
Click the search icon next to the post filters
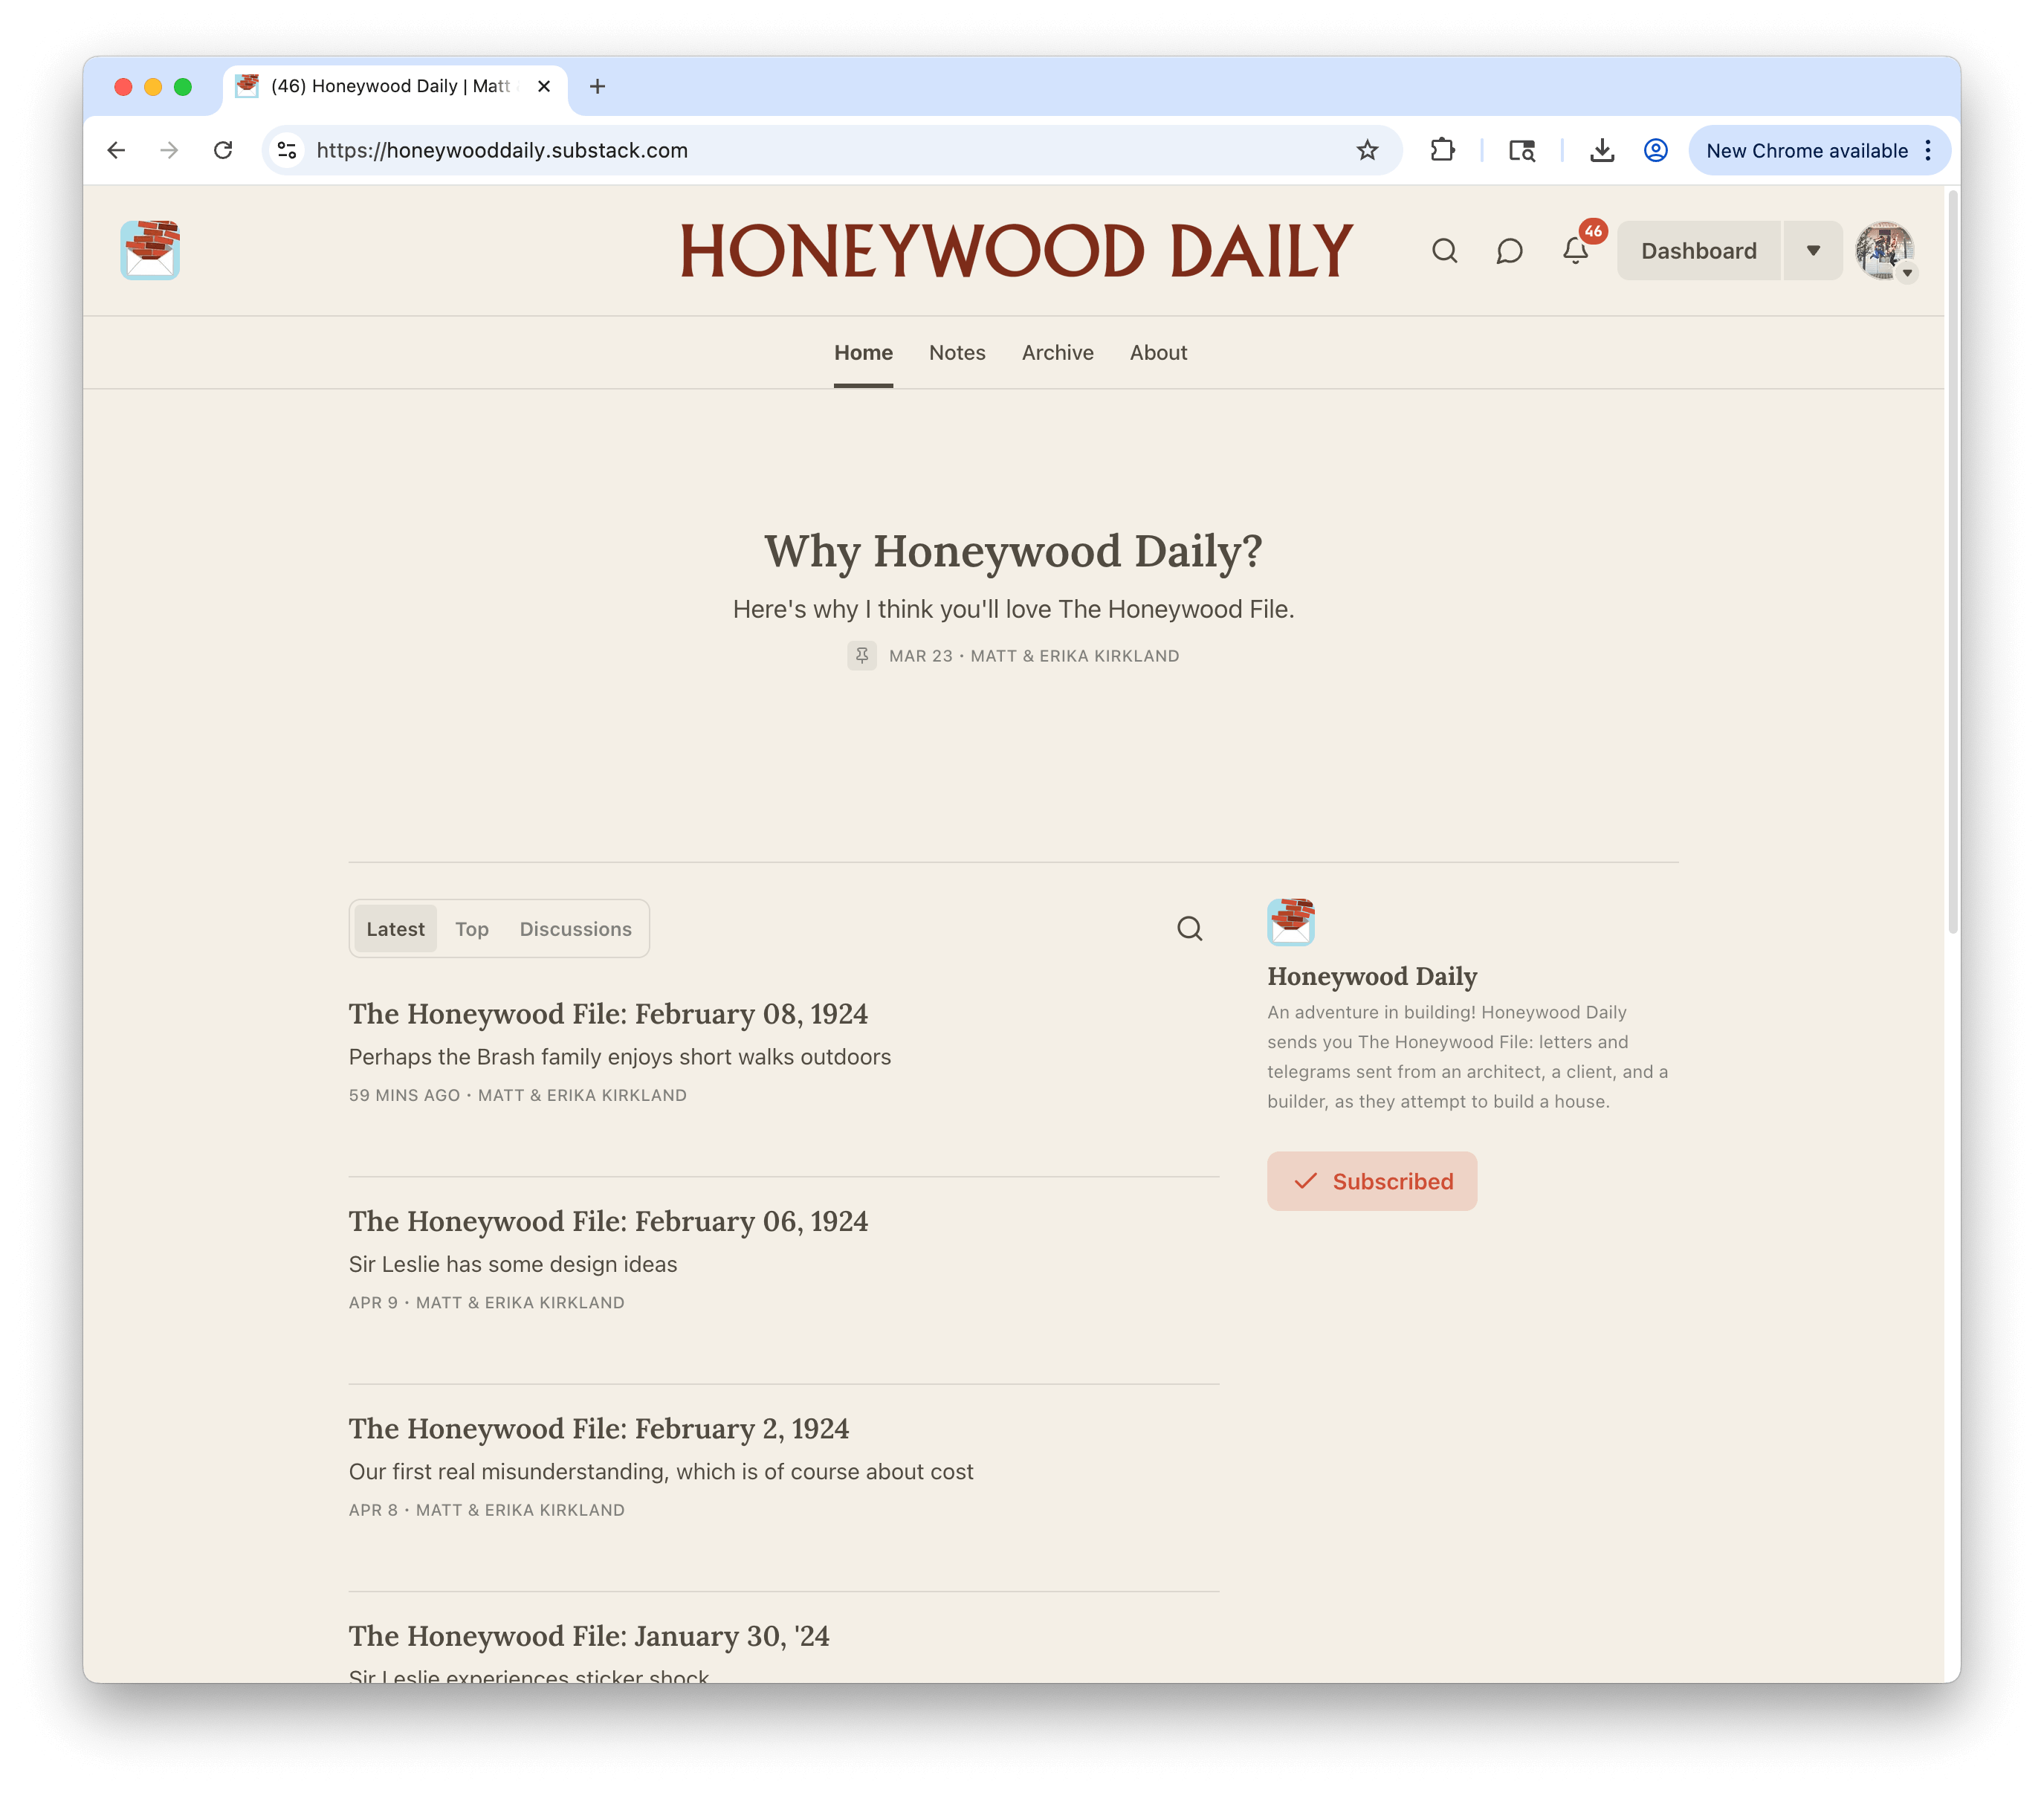[x=1189, y=928]
